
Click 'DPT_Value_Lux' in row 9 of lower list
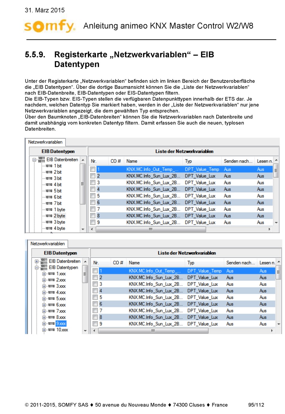(x=203, y=324)
